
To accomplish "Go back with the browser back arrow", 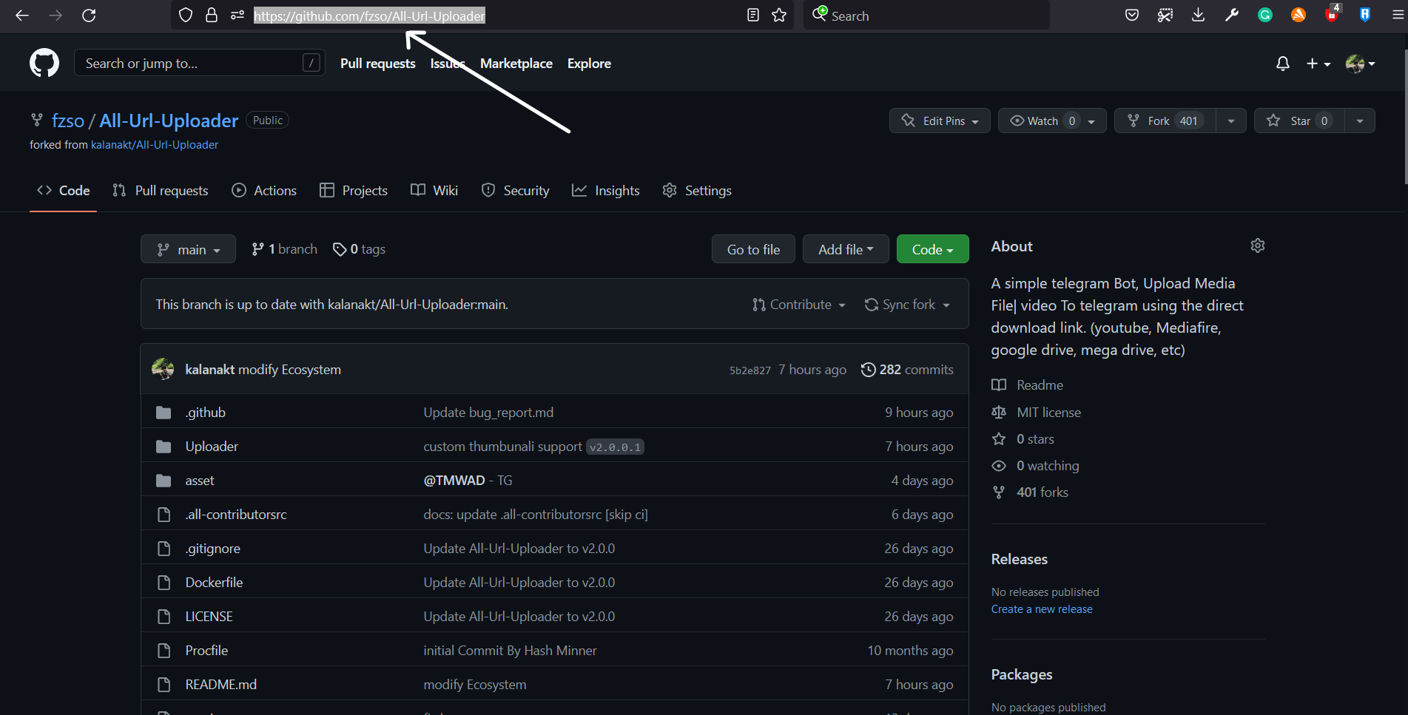I will [x=22, y=16].
